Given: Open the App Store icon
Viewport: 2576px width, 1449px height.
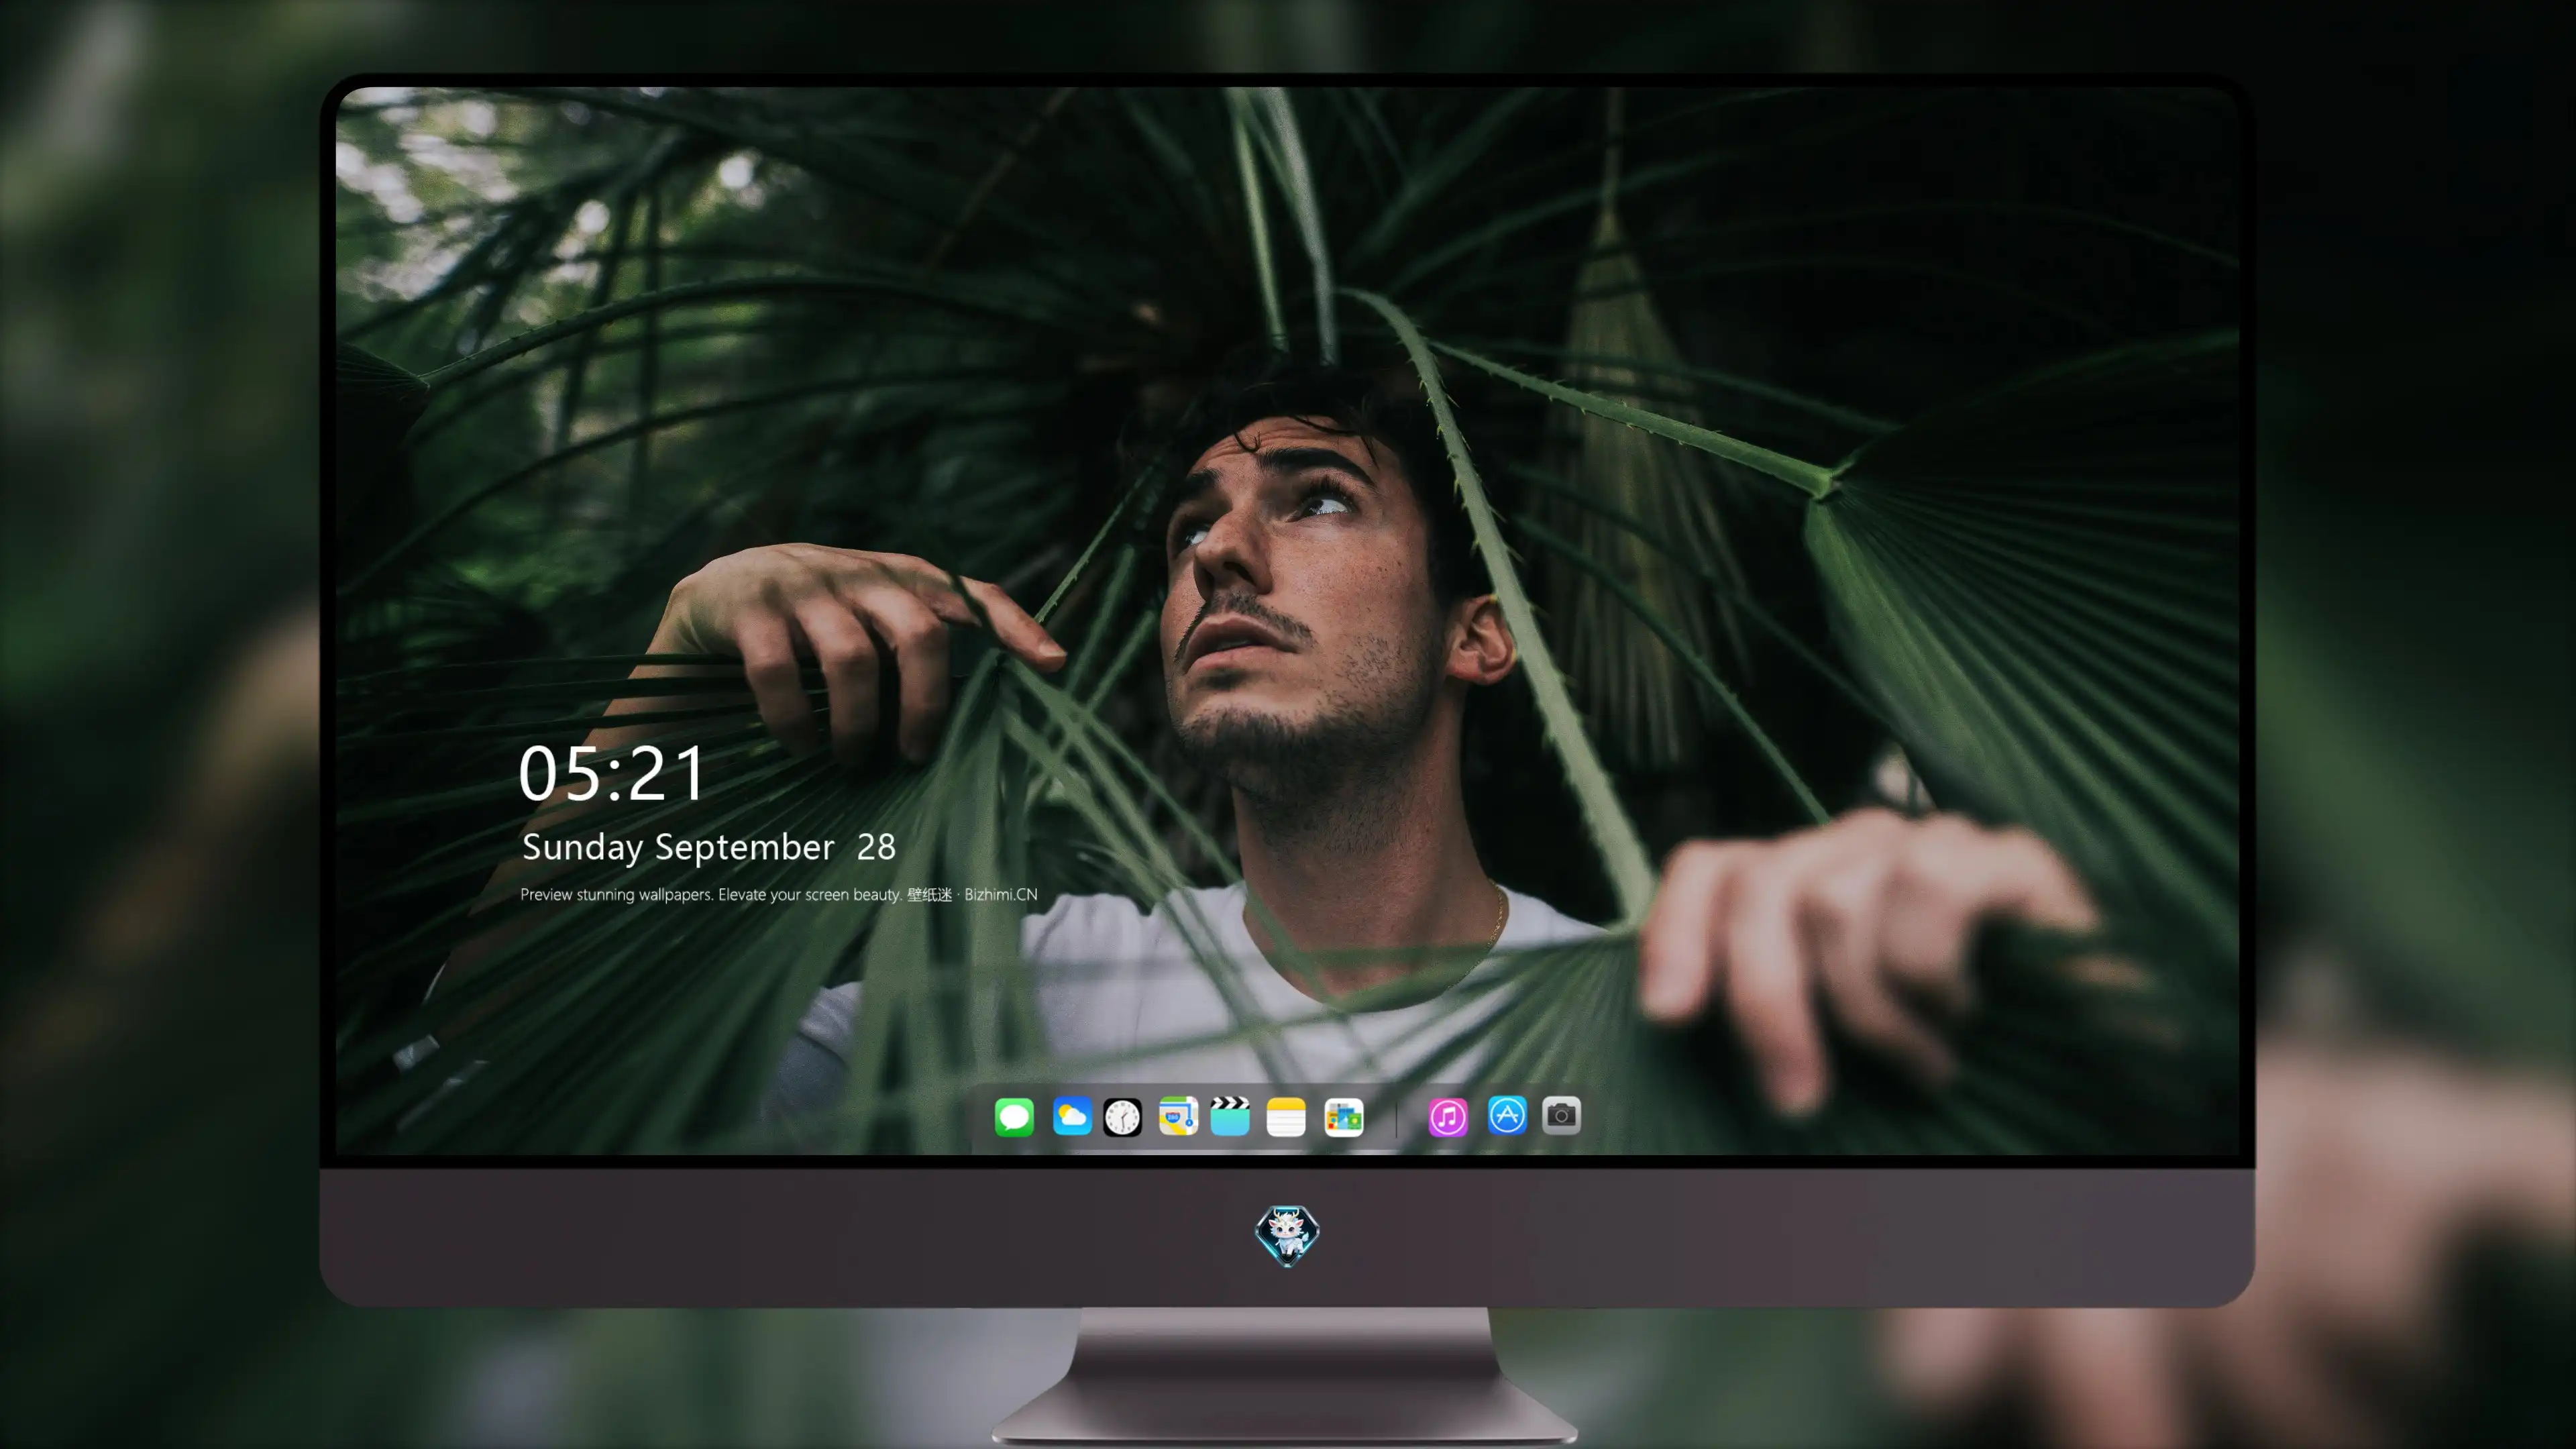Looking at the screenshot, I should [x=1507, y=1115].
